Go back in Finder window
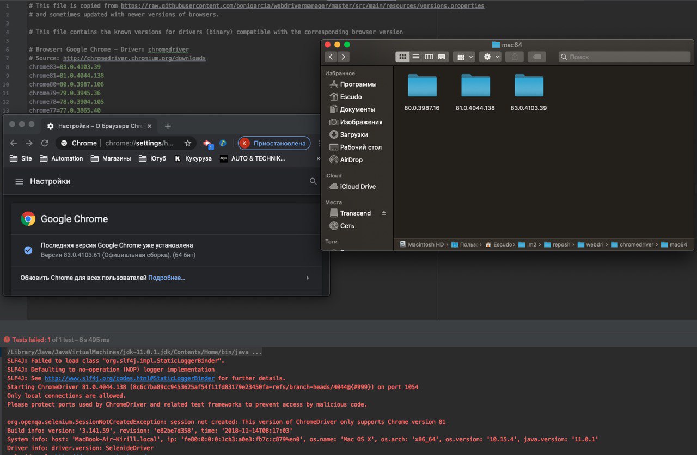697x455 pixels. [x=331, y=57]
